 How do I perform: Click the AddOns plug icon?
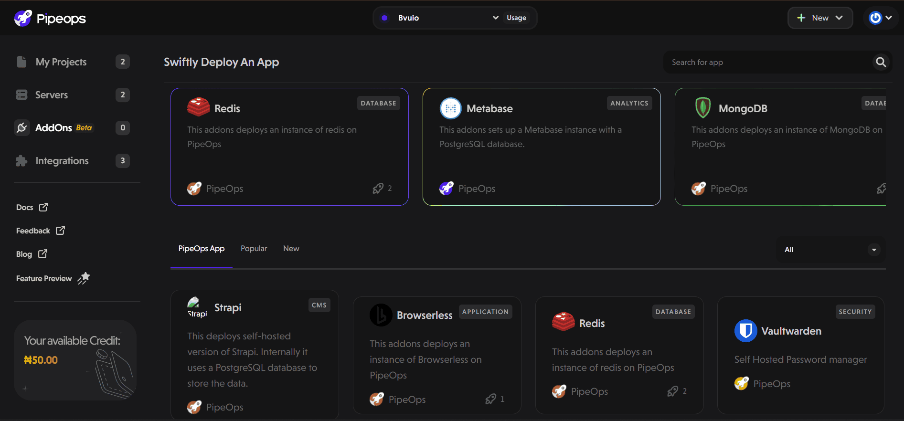[x=21, y=127]
